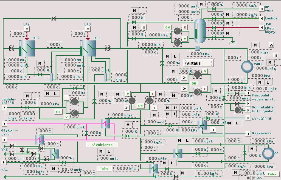Click the M button left of hierarchy icon
The image size is (281, 180).
[255, 45]
